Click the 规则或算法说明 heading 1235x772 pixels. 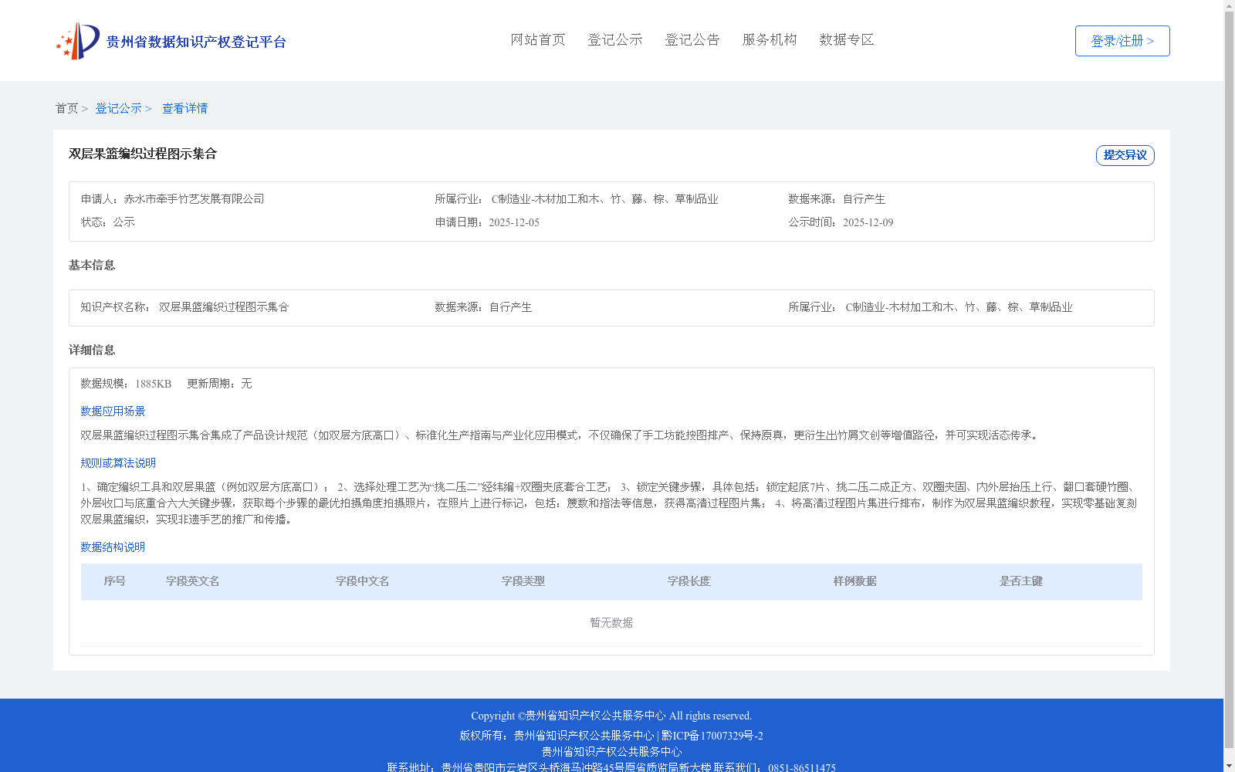(x=118, y=463)
